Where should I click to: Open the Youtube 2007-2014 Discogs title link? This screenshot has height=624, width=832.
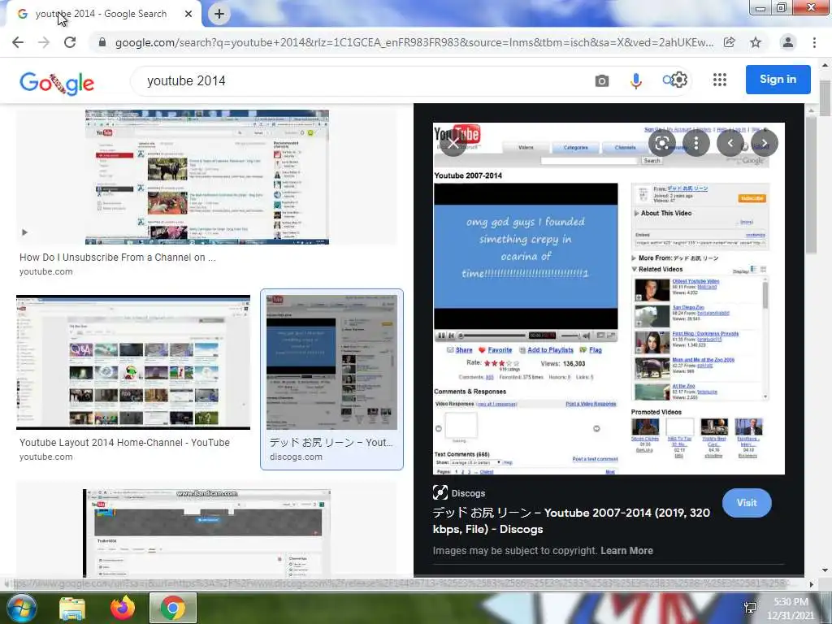(x=571, y=521)
